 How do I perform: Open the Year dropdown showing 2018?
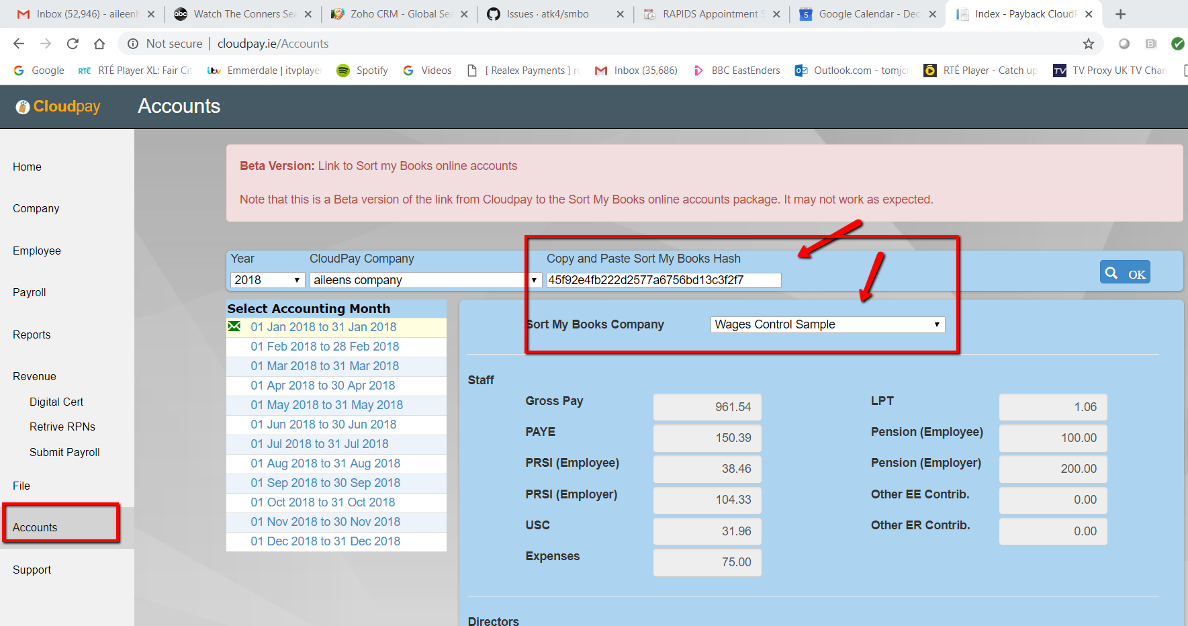coord(267,280)
